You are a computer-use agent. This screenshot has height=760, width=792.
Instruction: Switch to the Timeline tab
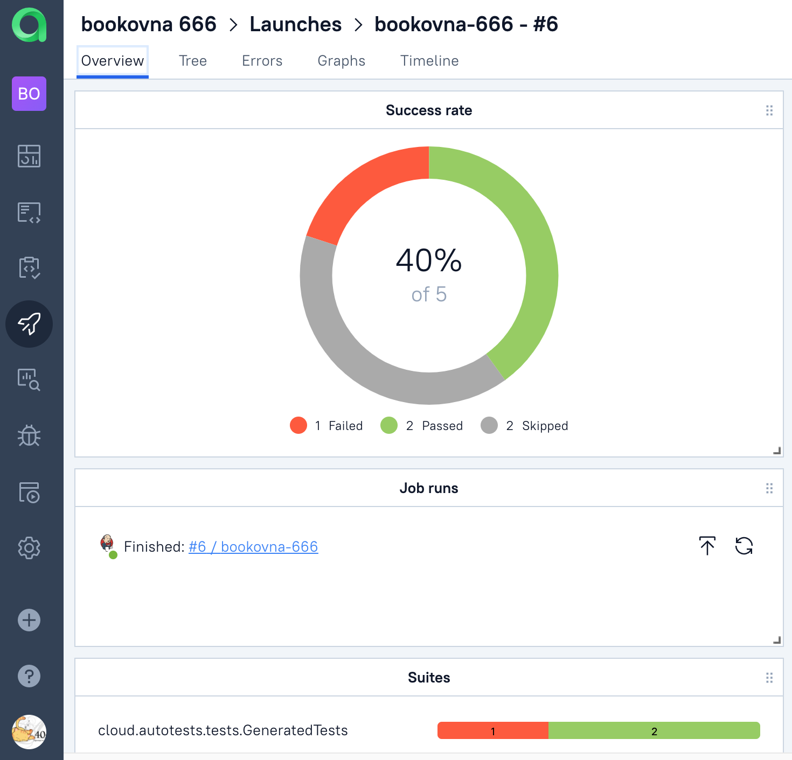[x=429, y=61]
